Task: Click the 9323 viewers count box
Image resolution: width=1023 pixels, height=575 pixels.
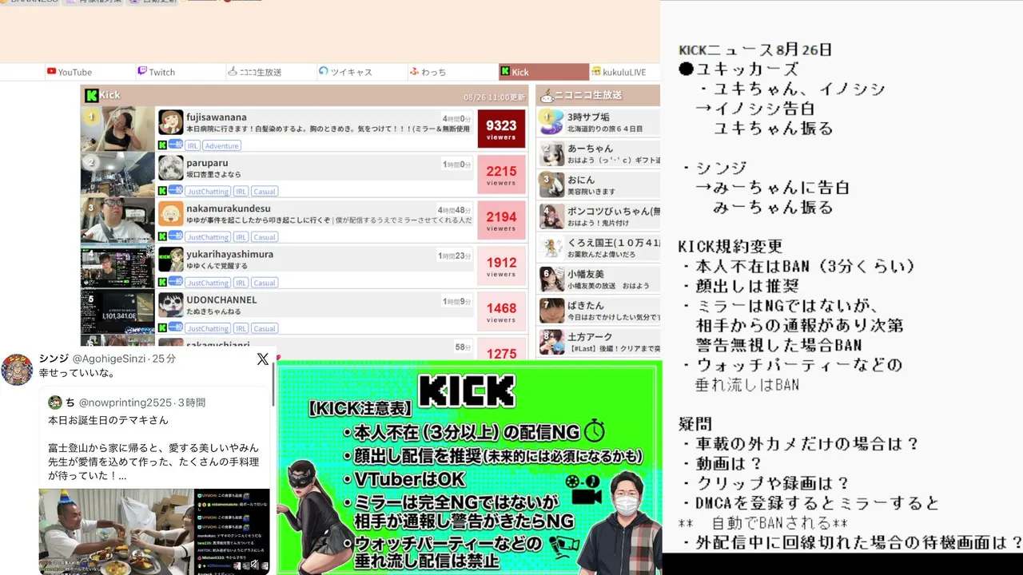Action: (x=501, y=129)
